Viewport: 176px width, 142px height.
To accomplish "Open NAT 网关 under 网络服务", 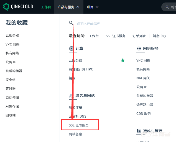I will (x=143, y=78).
